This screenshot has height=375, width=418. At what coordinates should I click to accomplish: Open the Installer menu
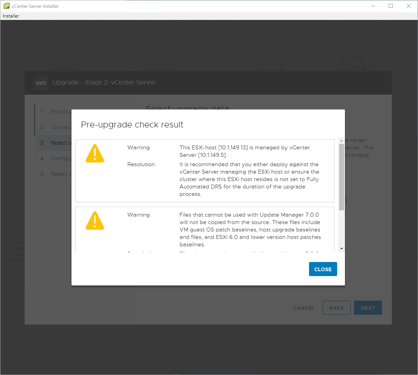pos(11,16)
